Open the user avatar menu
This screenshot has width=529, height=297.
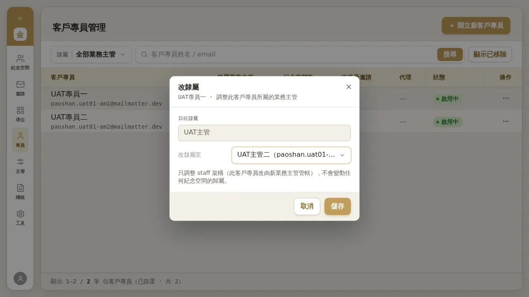[20, 278]
